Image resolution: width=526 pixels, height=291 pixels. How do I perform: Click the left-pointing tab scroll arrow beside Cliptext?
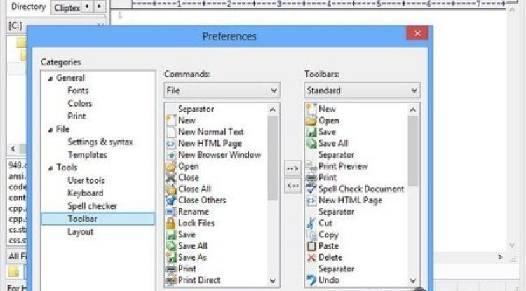87,6
